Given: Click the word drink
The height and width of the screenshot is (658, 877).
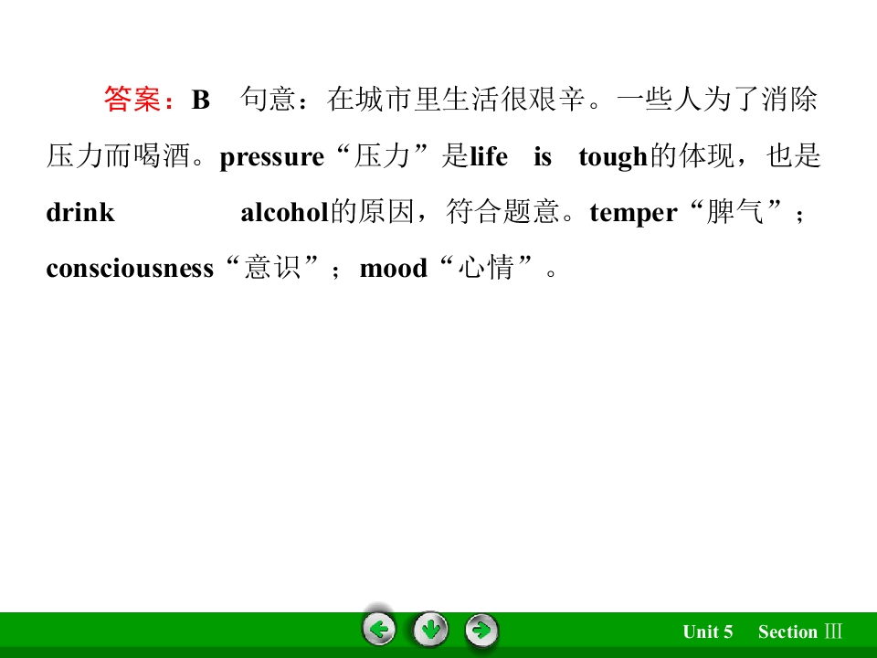Looking at the screenshot, I should tap(80, 213).
